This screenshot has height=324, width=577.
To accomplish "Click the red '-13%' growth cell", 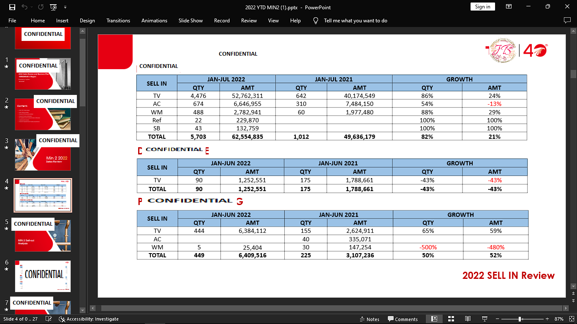I will tap(494, 104).
